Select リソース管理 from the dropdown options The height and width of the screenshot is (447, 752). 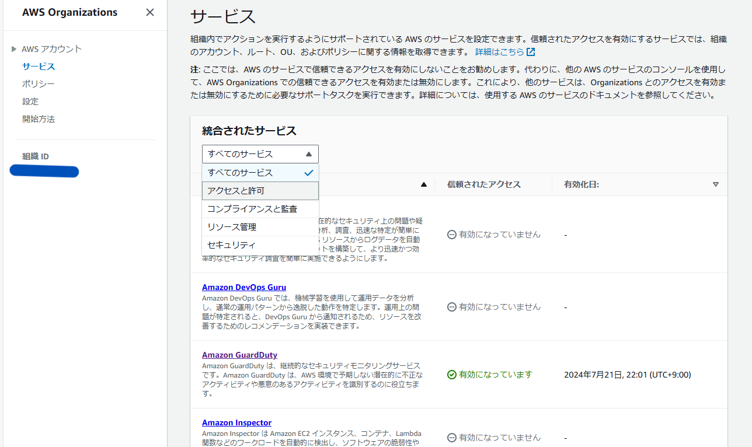click(x=232, y=227)
